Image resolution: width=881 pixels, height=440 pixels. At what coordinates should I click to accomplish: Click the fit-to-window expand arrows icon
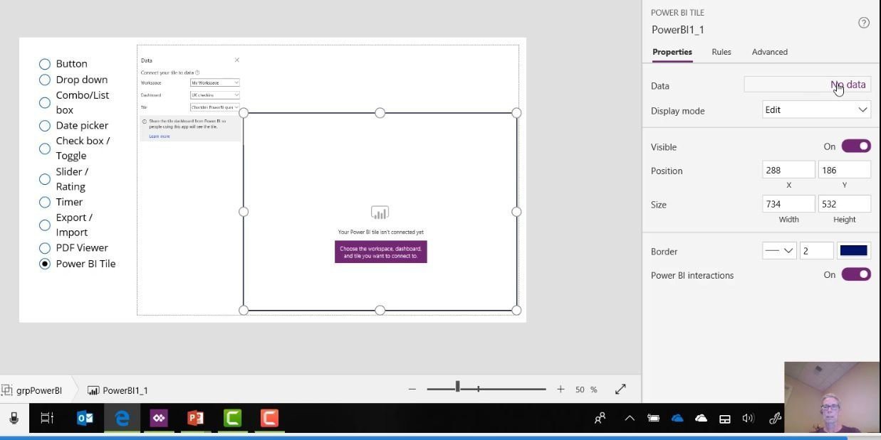point(620,389)
